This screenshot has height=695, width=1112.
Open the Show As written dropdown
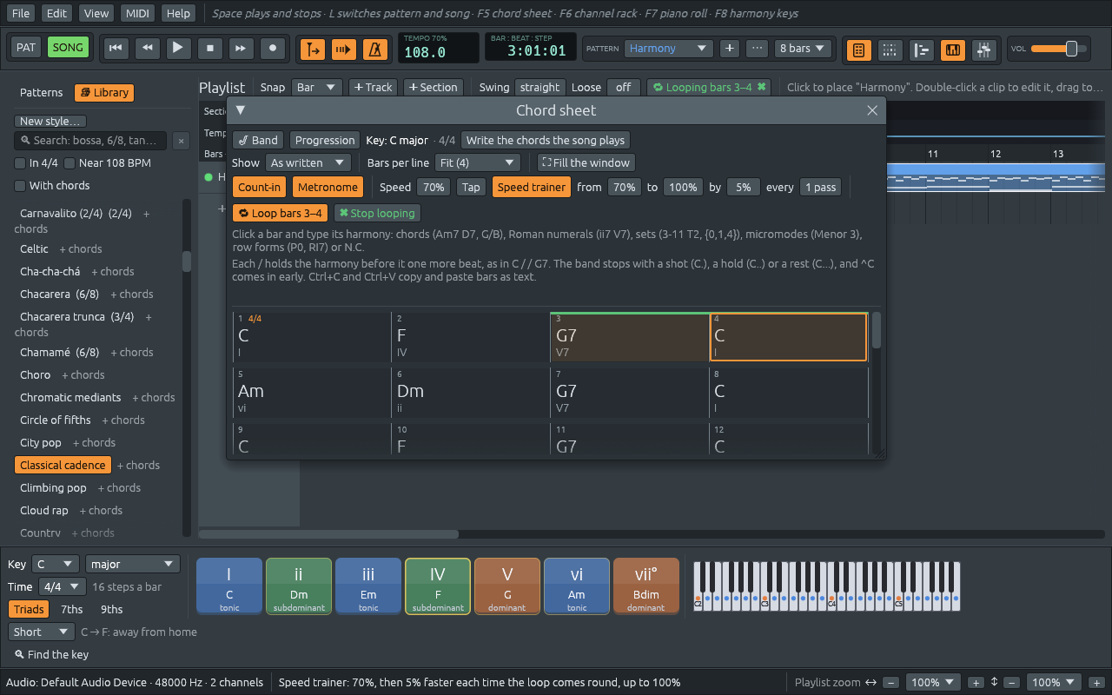click(x=308, y=162)
